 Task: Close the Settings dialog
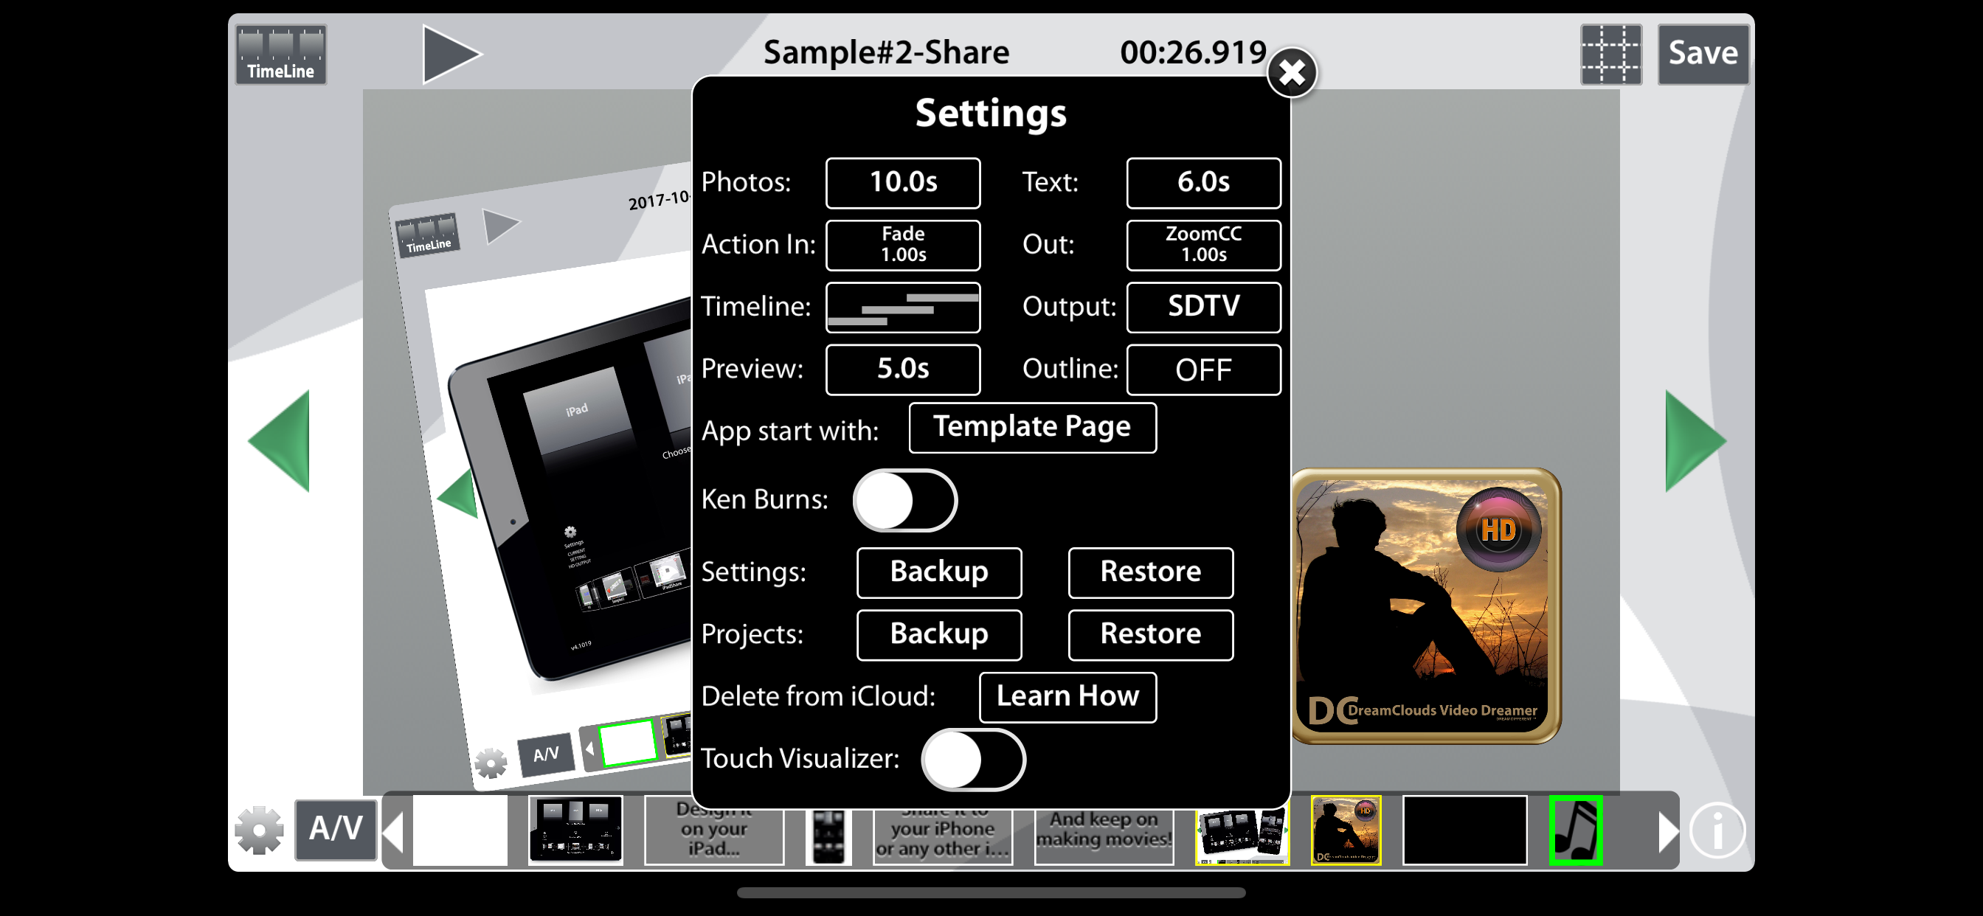tap(1292, 73)
